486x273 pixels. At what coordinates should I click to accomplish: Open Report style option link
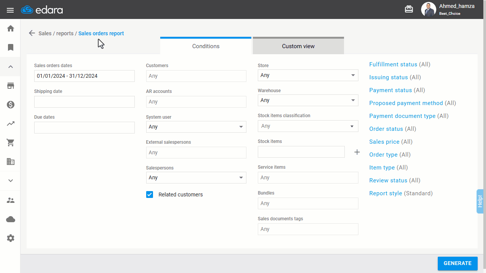click(x=385, y=193)
